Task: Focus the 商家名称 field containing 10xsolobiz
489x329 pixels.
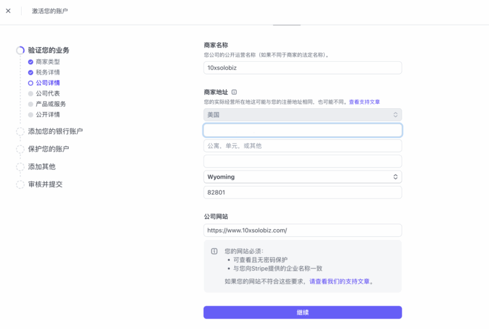Action: pos(302,67)
